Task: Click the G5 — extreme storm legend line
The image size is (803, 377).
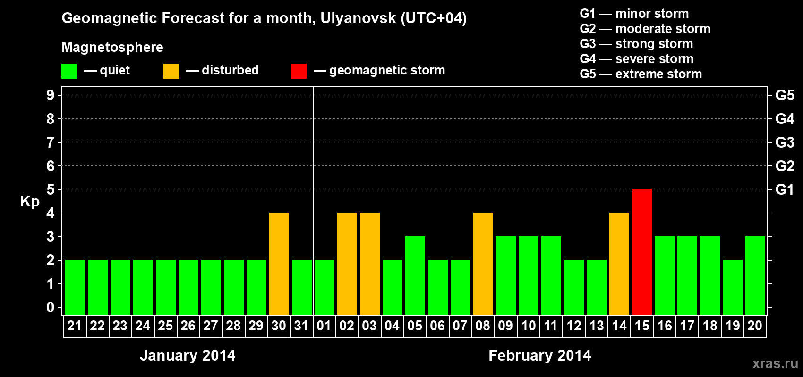Action: [641, 74]
